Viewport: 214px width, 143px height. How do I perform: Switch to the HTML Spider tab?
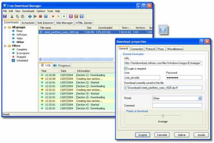84,23
